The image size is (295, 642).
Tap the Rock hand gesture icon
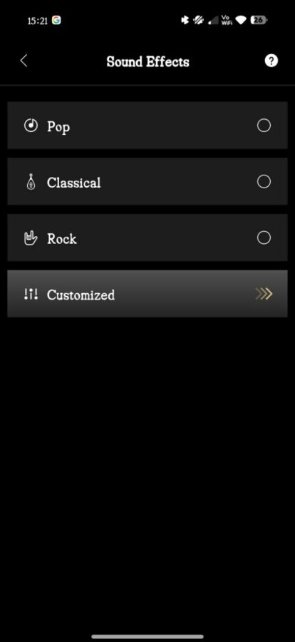[31, 238]
